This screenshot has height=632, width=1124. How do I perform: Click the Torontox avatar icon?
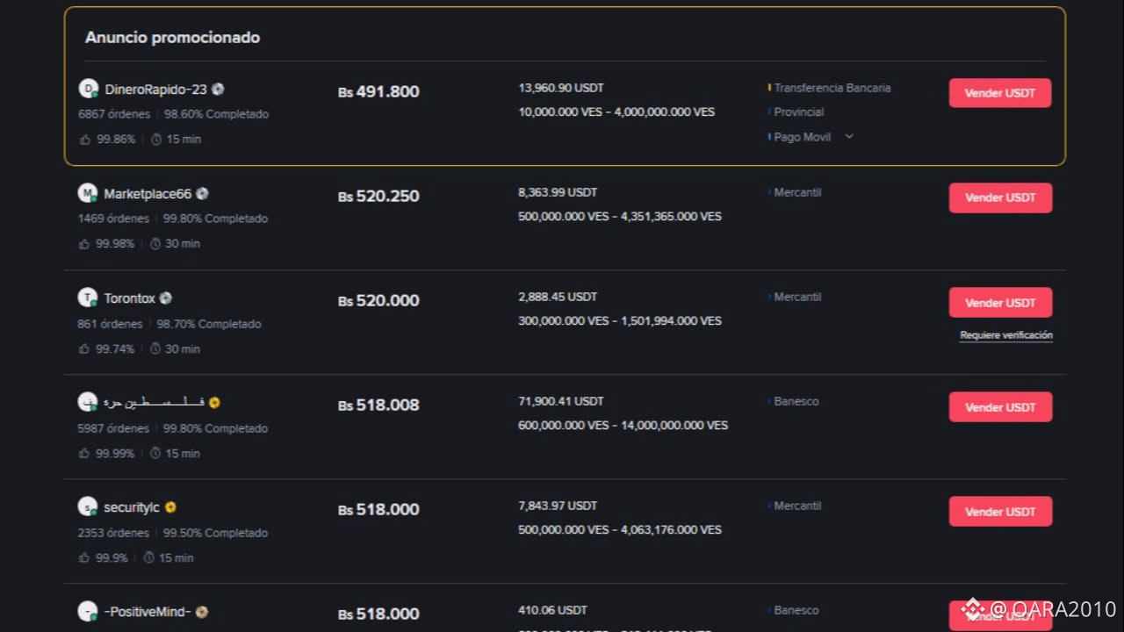(87, 298)
